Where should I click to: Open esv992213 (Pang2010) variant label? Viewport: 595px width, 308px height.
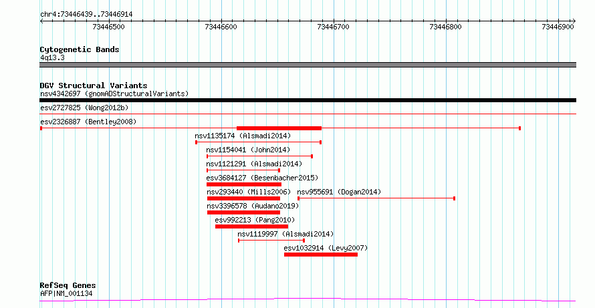point(255,220)
